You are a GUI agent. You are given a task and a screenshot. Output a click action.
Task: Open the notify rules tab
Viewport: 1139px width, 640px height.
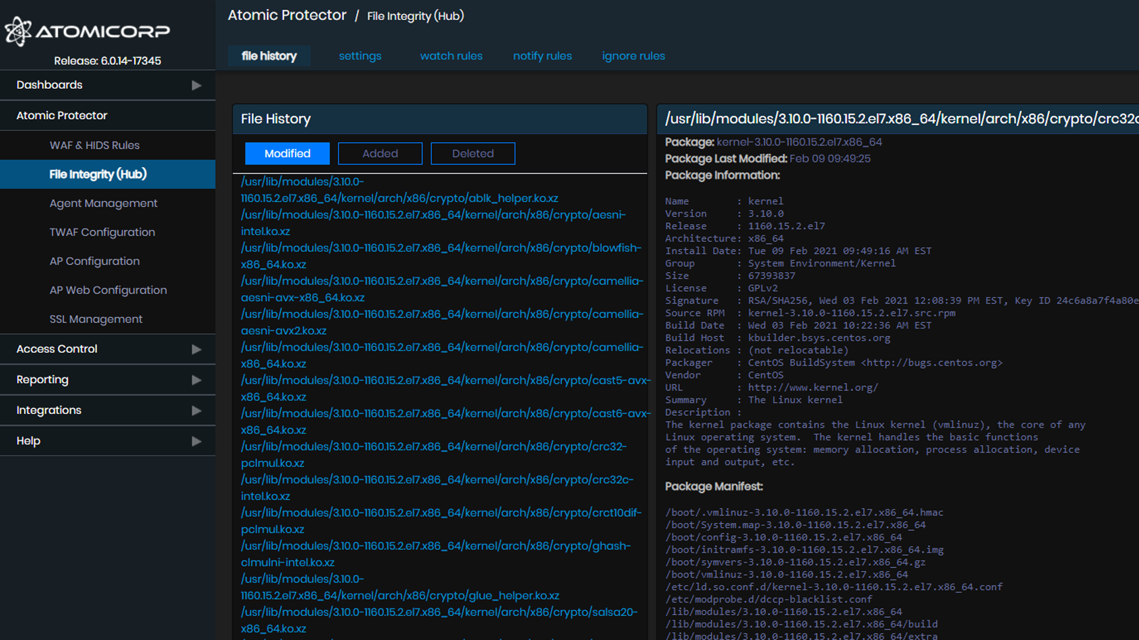[x=542, y=56]
